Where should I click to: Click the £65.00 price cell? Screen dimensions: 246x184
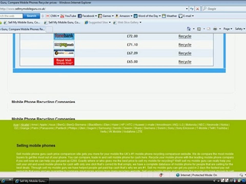[x=132, y=62]
